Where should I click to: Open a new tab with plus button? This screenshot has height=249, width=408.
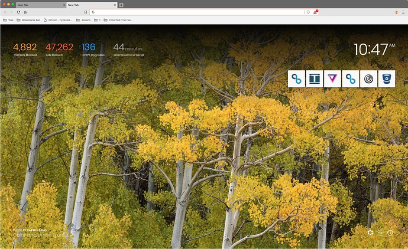(121, 5)
